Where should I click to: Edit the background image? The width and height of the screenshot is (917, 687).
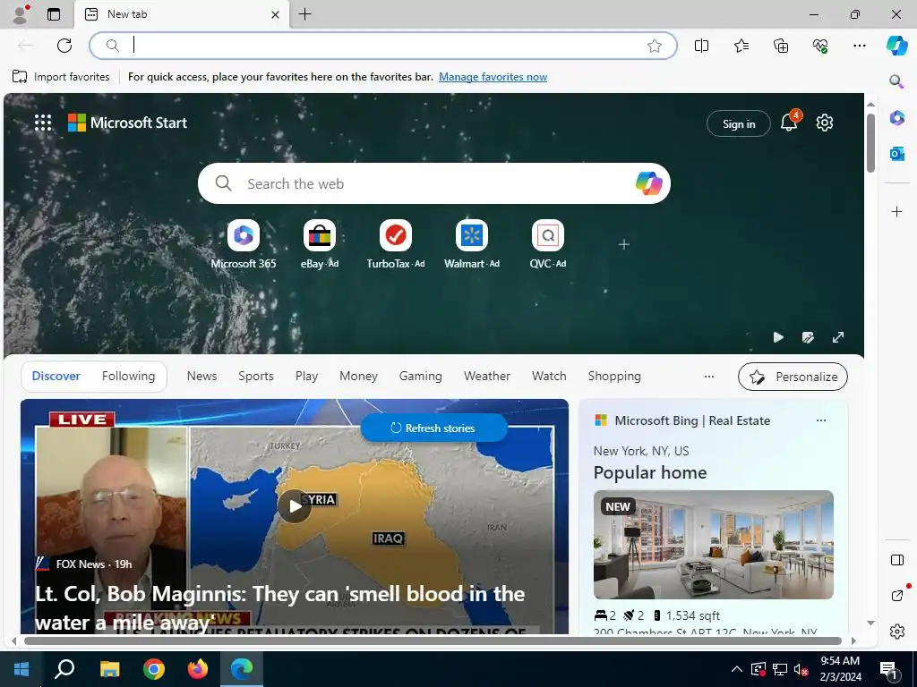pyautogui.click(x=808, y=337)
